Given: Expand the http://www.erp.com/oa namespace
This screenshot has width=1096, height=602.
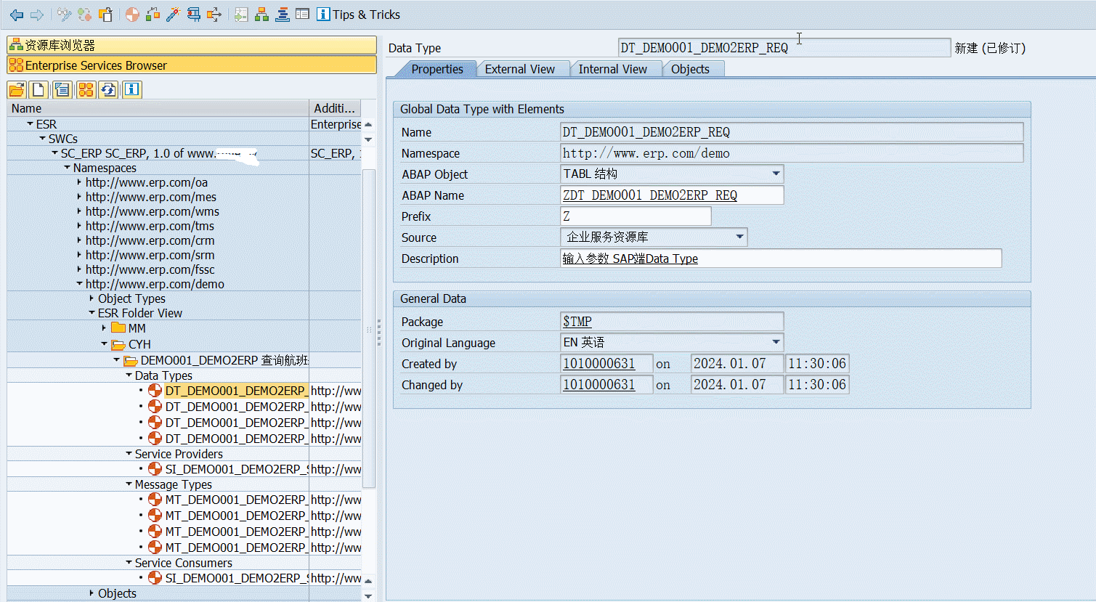Looking at the screenshot, I should pyautogui.click(x=79, y=182).
